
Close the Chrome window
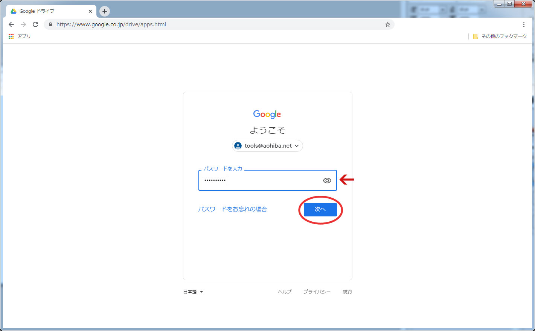coord(523,4)
